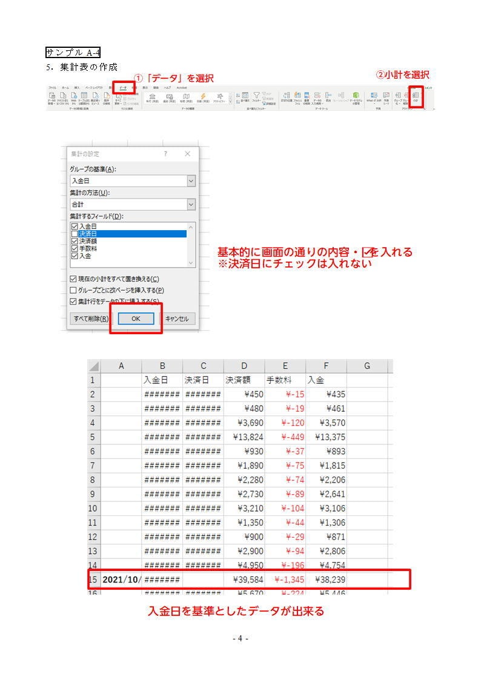481x680 pixels.
Task: Click the キャンセル button
Action: [x=177, y=319]
